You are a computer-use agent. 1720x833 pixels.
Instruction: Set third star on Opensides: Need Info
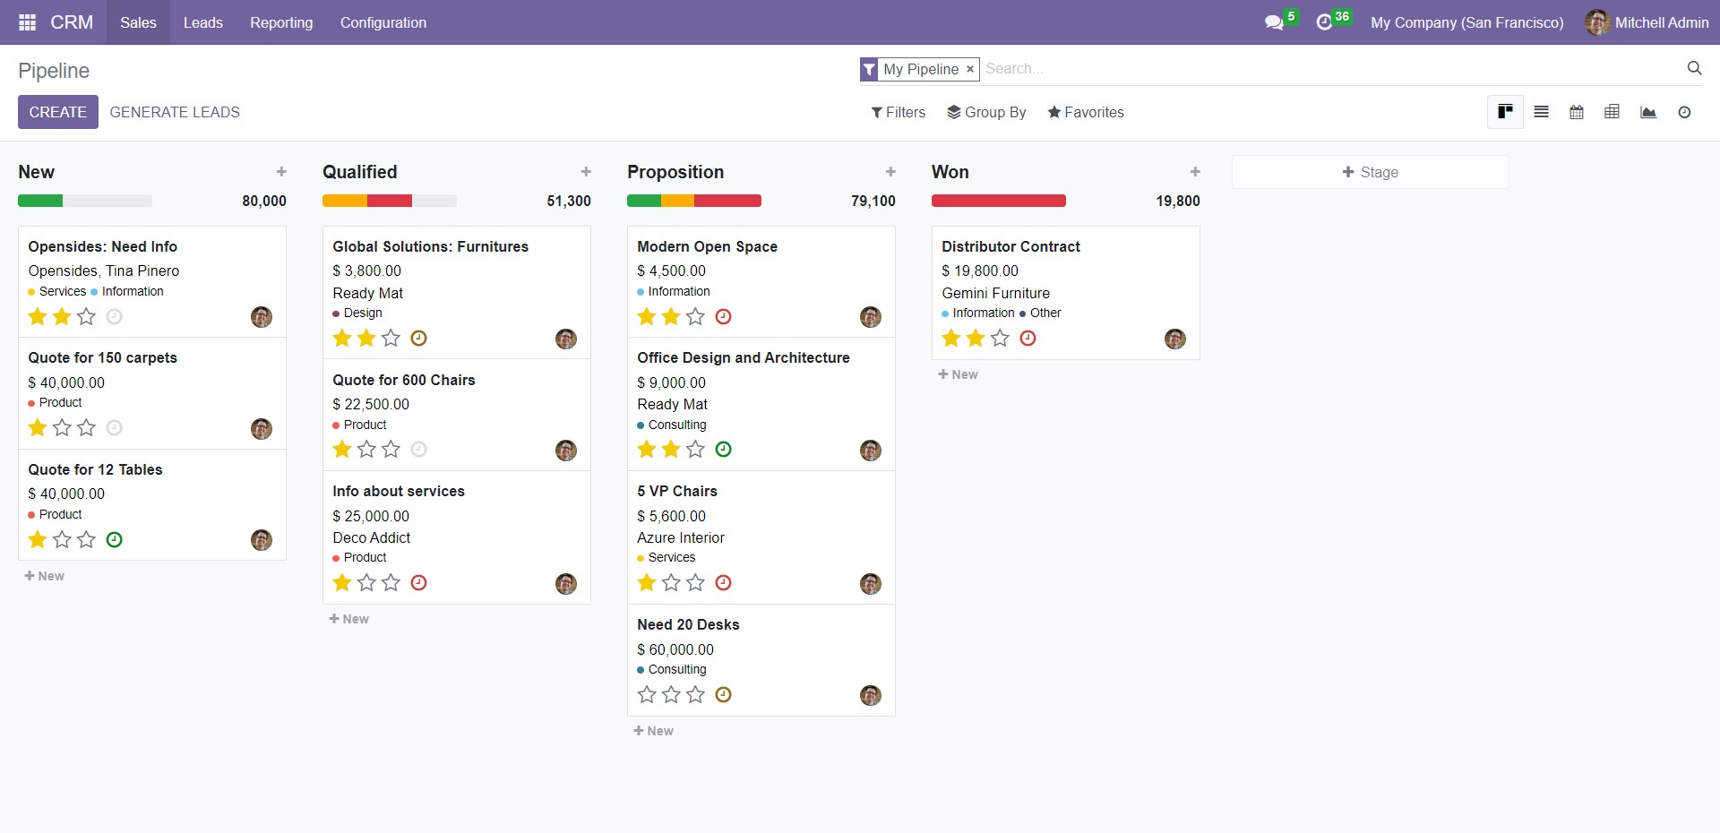tap(86, 316)
